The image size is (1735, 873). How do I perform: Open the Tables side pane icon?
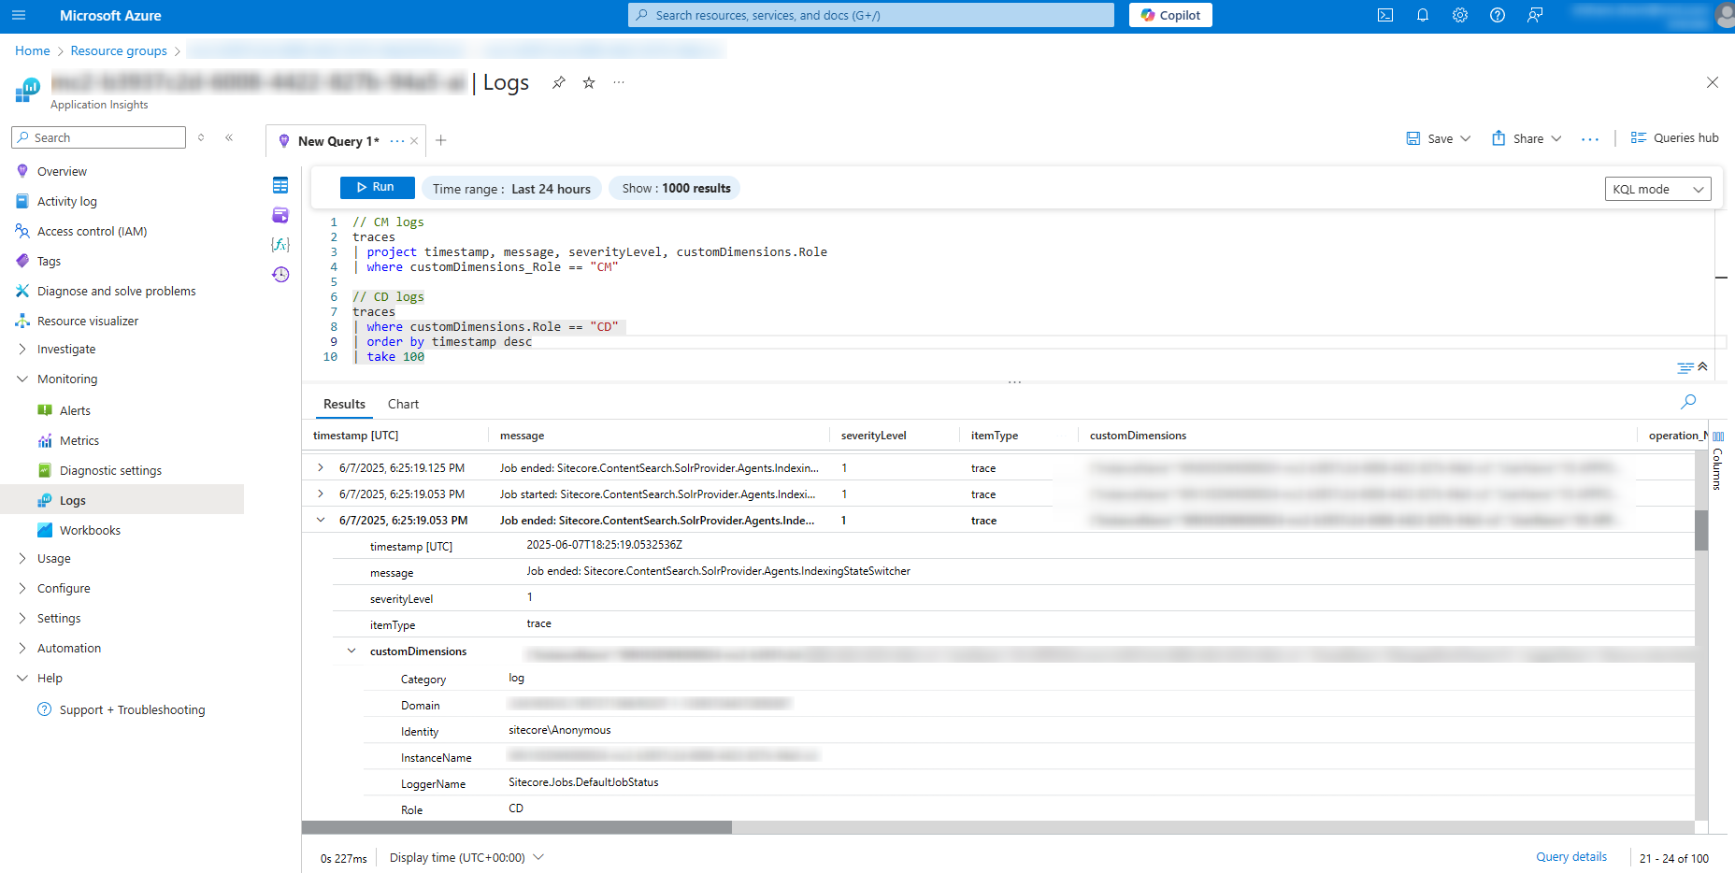coord(280,185)
